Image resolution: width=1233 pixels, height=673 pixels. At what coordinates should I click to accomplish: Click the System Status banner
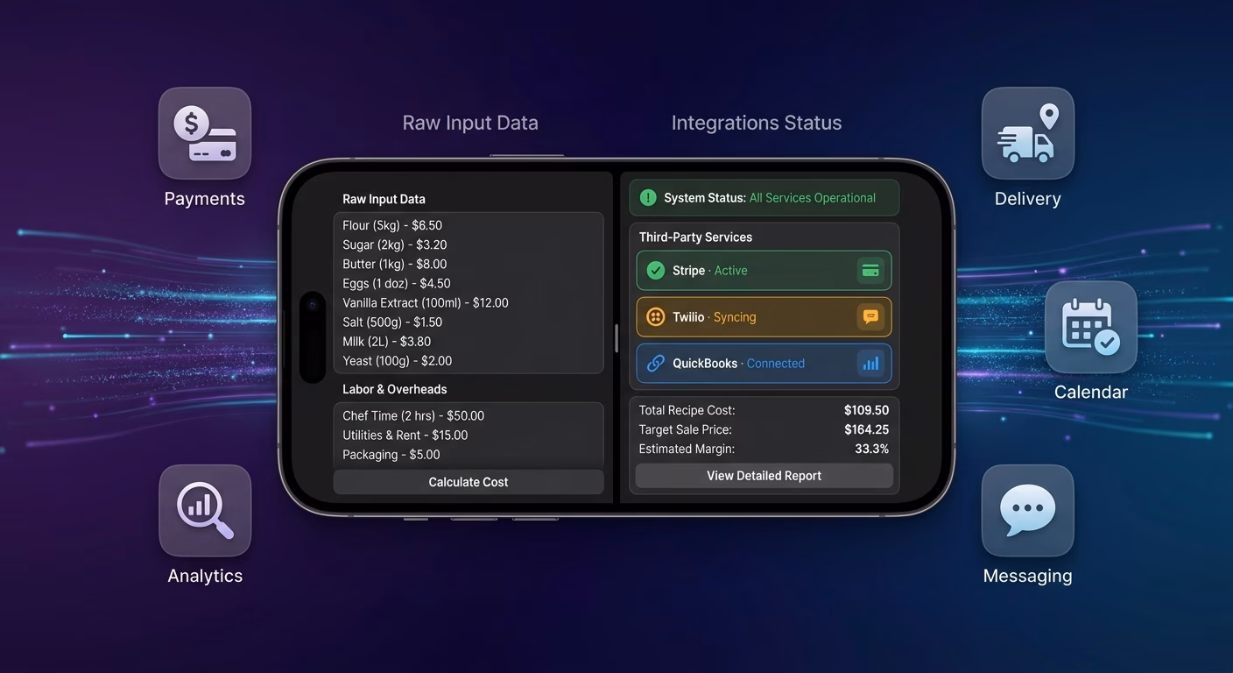(x=764, y=198)
